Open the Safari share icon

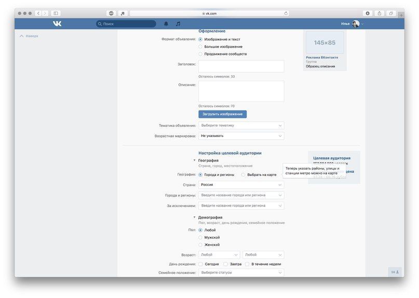pos(379,13)
